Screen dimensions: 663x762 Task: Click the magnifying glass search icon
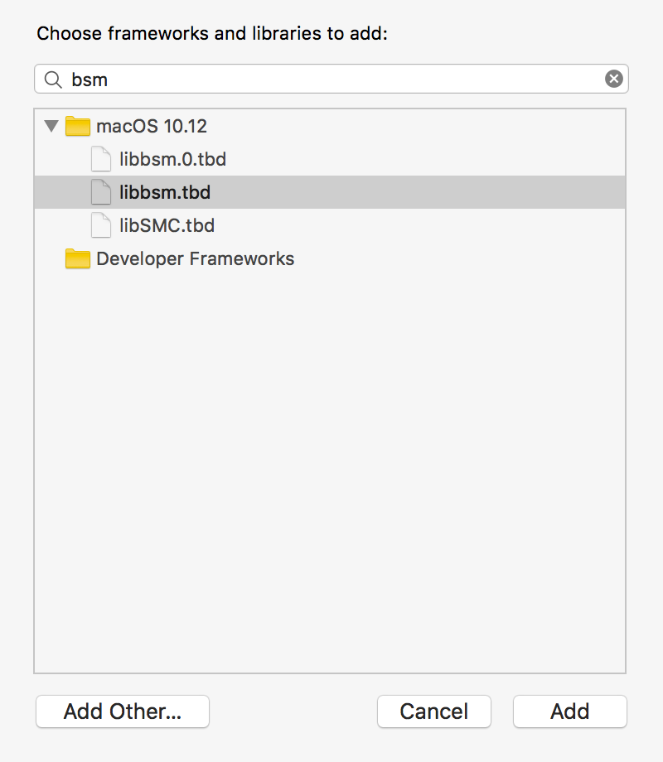point(53,80)
